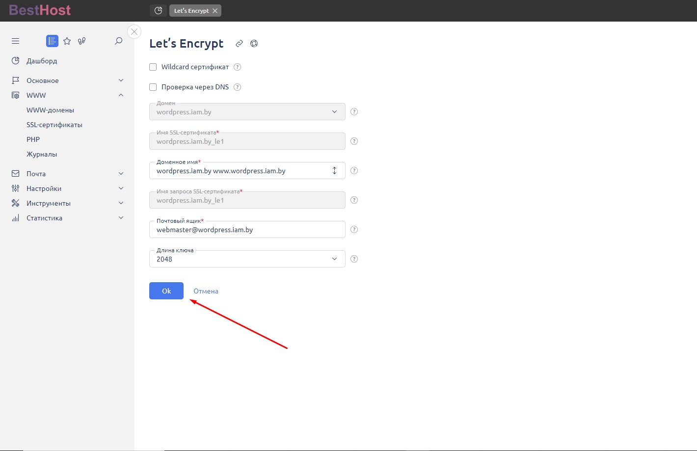Toggle the Проверка через DNS checkbox
This screenshot has height=451, width=697.
point(153,87)
